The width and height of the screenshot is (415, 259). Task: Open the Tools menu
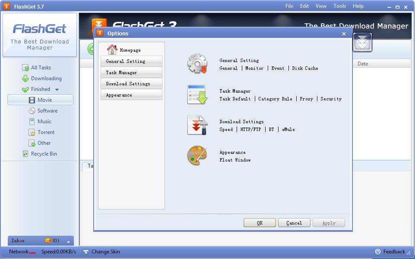click(339, 6)
